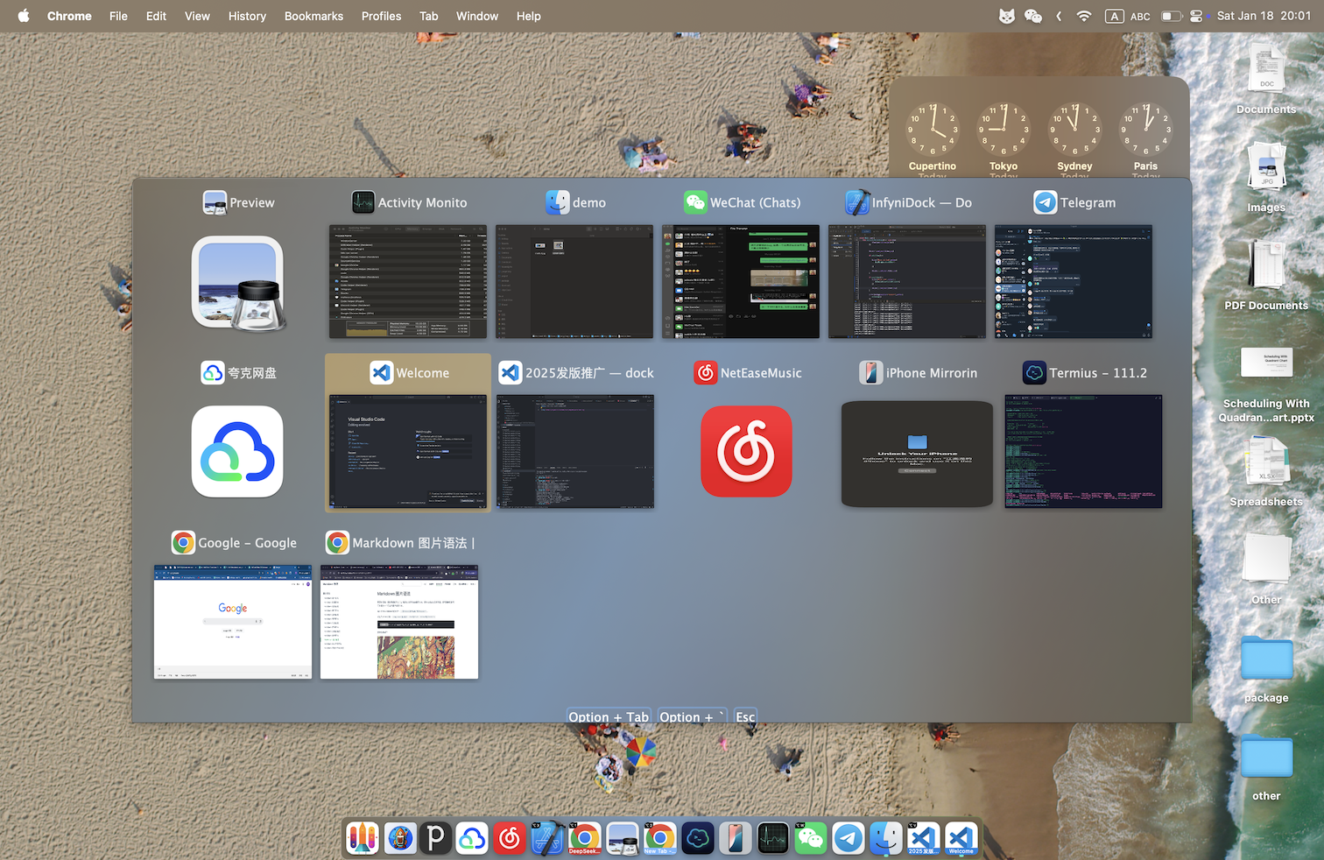This screenshot has height=860, width=1324.
Task: Click the Chrome DeepSeek window Dock icon
Action: coord(585,838)
